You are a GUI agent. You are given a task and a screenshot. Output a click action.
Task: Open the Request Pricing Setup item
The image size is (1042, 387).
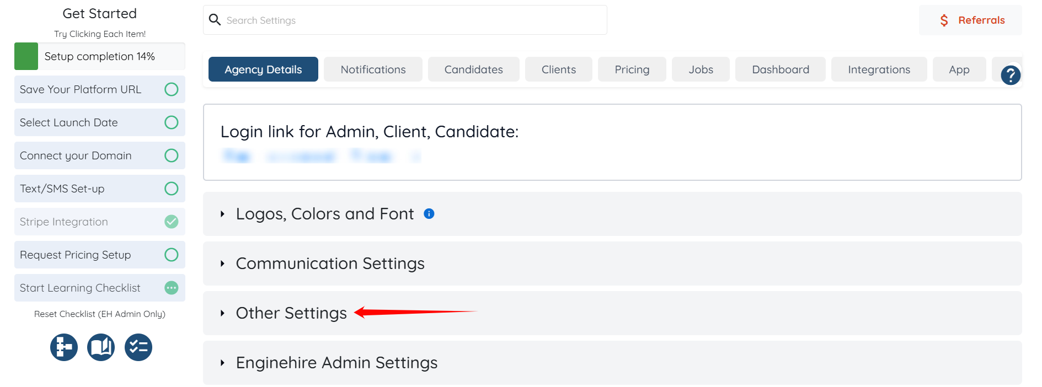tap(76, 255)
